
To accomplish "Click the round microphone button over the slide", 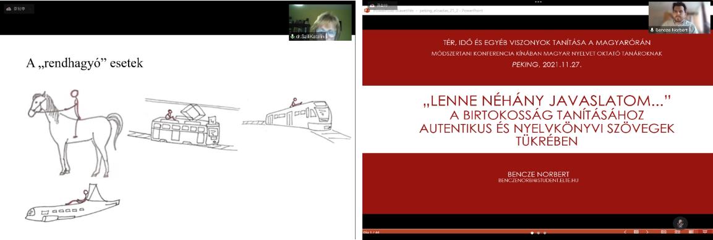I will (x=680, y=223).
